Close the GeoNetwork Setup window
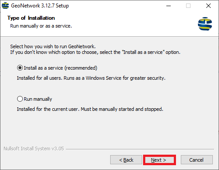The width and height of the screenshot is (219, 170). click(x=208, y=6)
